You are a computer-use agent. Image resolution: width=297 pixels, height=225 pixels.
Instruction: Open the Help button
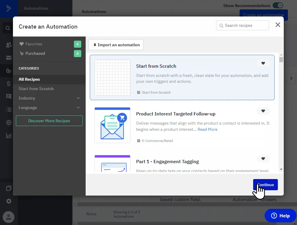click(280, 216)
